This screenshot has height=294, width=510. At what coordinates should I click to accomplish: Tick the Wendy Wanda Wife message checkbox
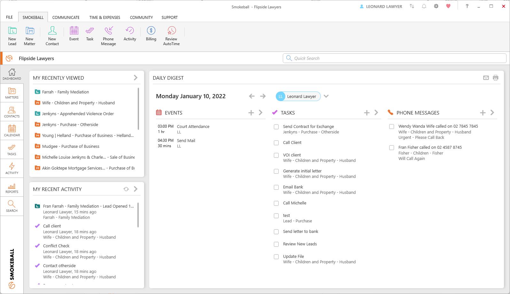coord(391,127)
